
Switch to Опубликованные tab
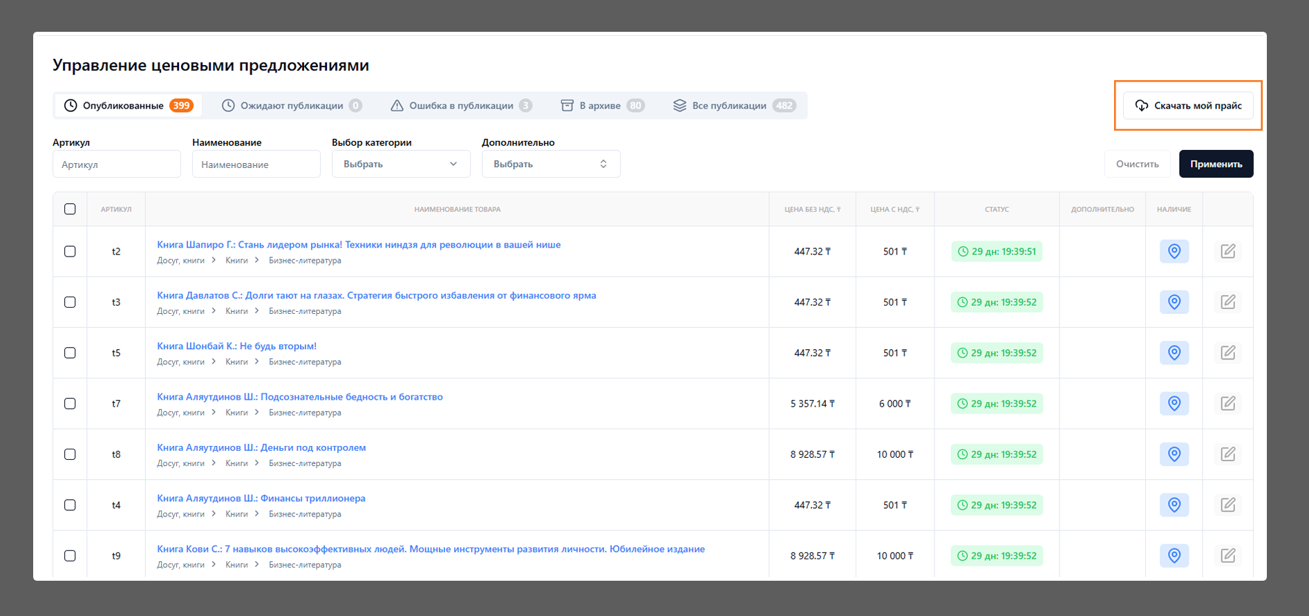pos(129,105)
